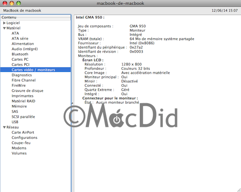This screenshot has height=192, width=241.
Task: Click Connecteur pour le moniteur heading
Action: tap(110, 98)
